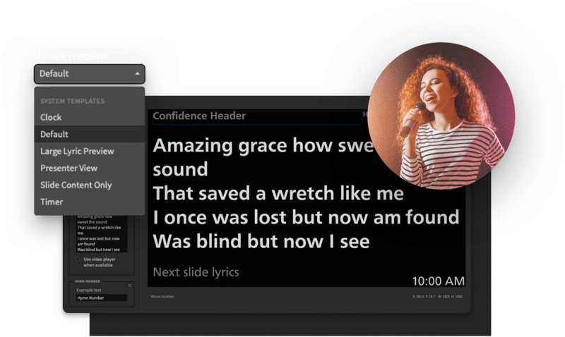Select the Next slide lyrics element

tap(196, 271)
